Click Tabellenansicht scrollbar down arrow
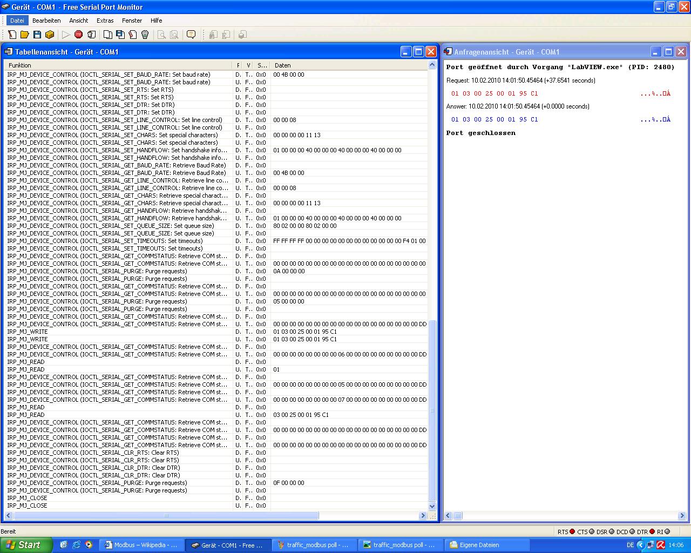 click(x=432, y=507)
